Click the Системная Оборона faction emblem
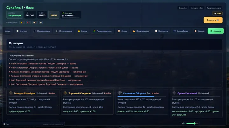The image size is (229, 128). (x=120, y=93)
